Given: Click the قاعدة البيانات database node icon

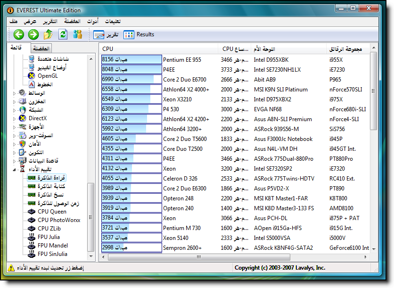Looking at the screenshot, I should click(x=22, y=161).
